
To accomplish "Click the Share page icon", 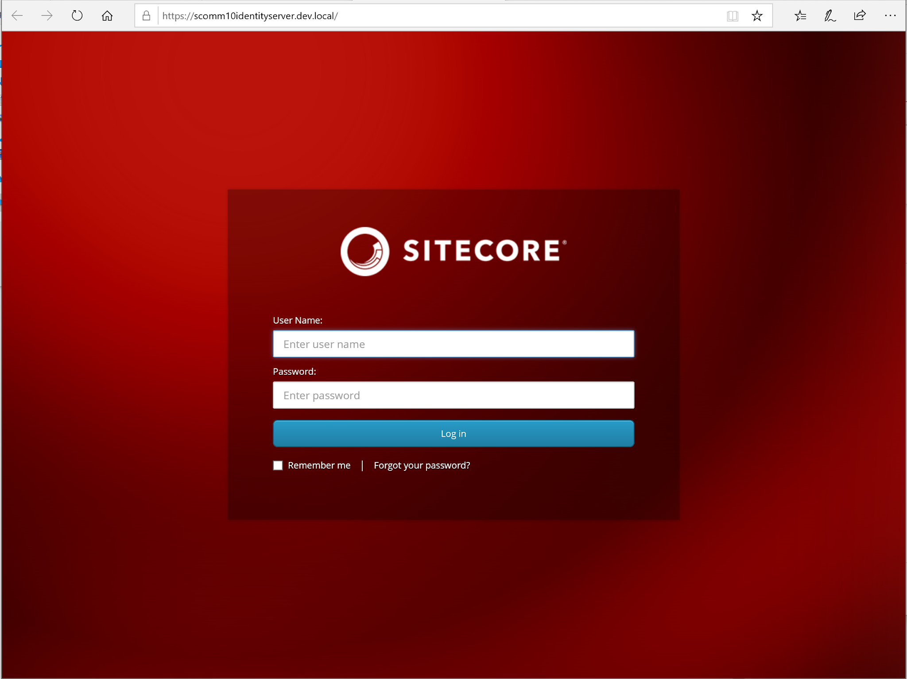I will click(860, 16).
